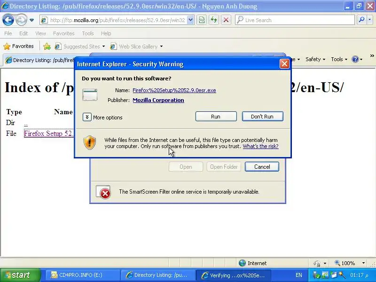Click the Stop loading icon
The height and width of the screenshot is (282, 376).
click(226, 20)
